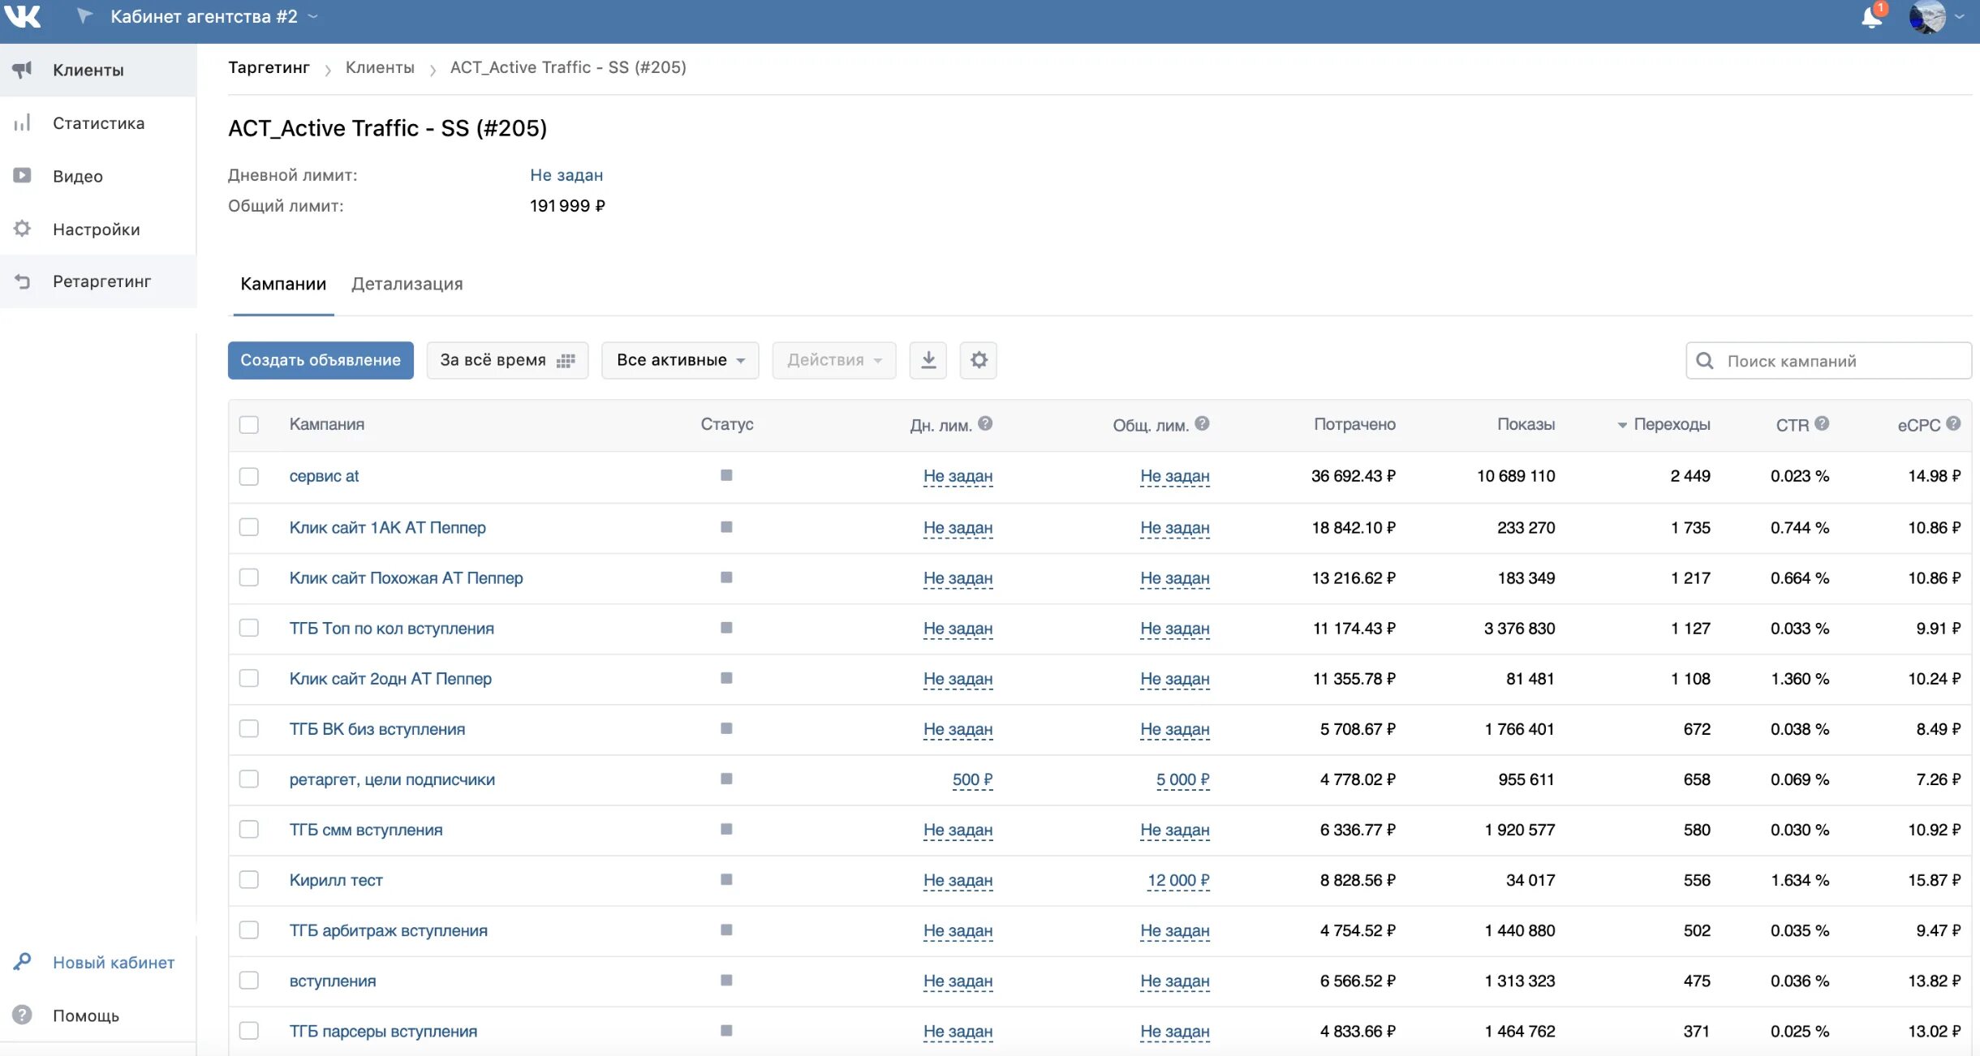
Task: Open the Ретаргетинг sidebar section
Action: pyautogui.click(x=101, y=281)
